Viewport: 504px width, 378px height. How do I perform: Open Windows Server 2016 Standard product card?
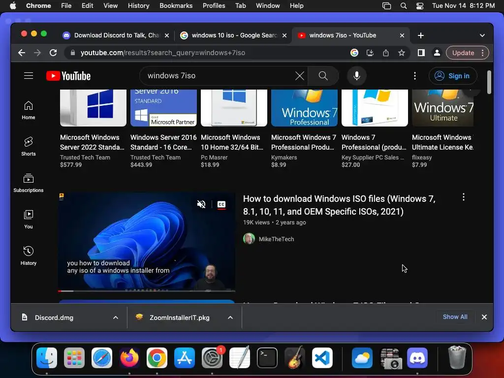[x=163, y=128]
